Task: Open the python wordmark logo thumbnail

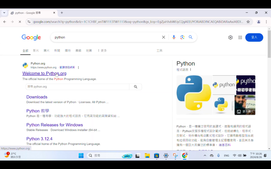Action: [224, 85]
